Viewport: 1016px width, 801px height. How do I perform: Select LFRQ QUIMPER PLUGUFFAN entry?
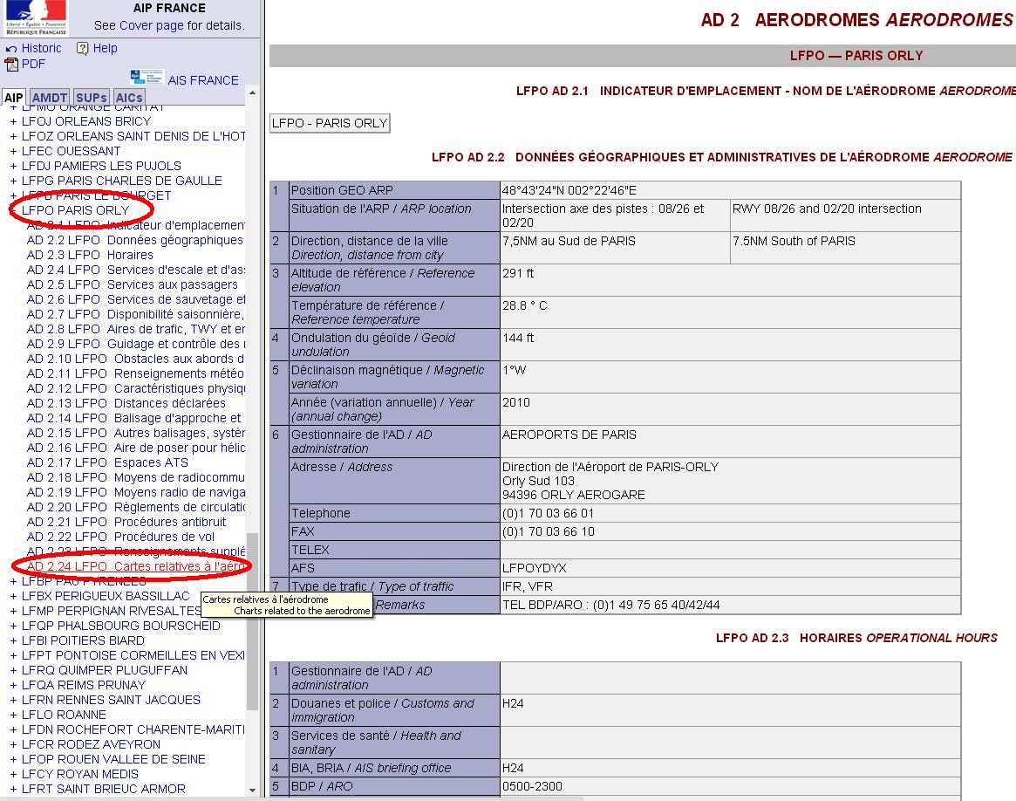[x=105, y=670]
